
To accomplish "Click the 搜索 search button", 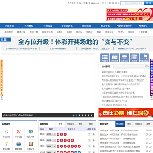I will click(148, 3).
